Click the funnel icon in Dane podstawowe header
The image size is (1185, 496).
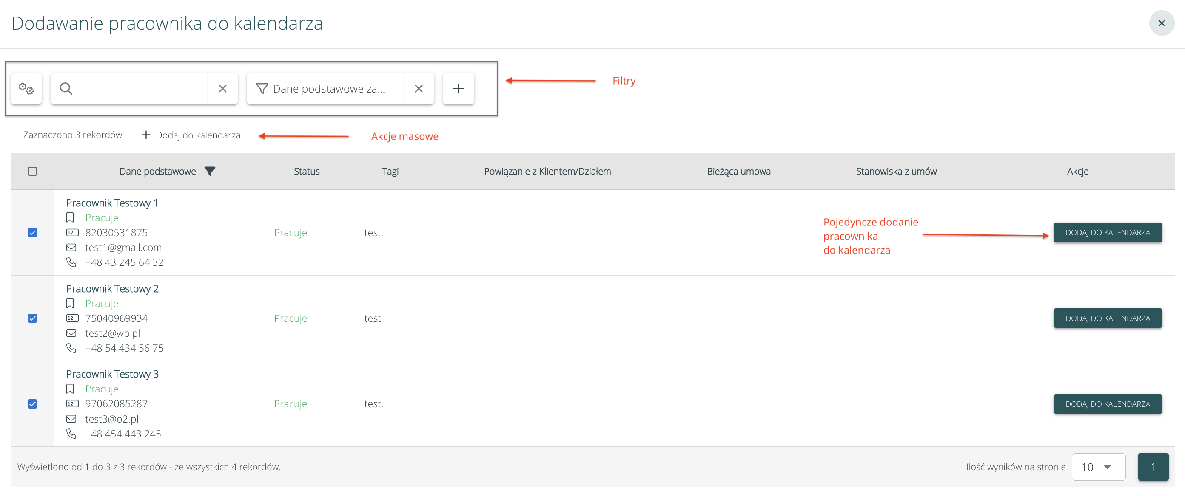pos(210,171)
